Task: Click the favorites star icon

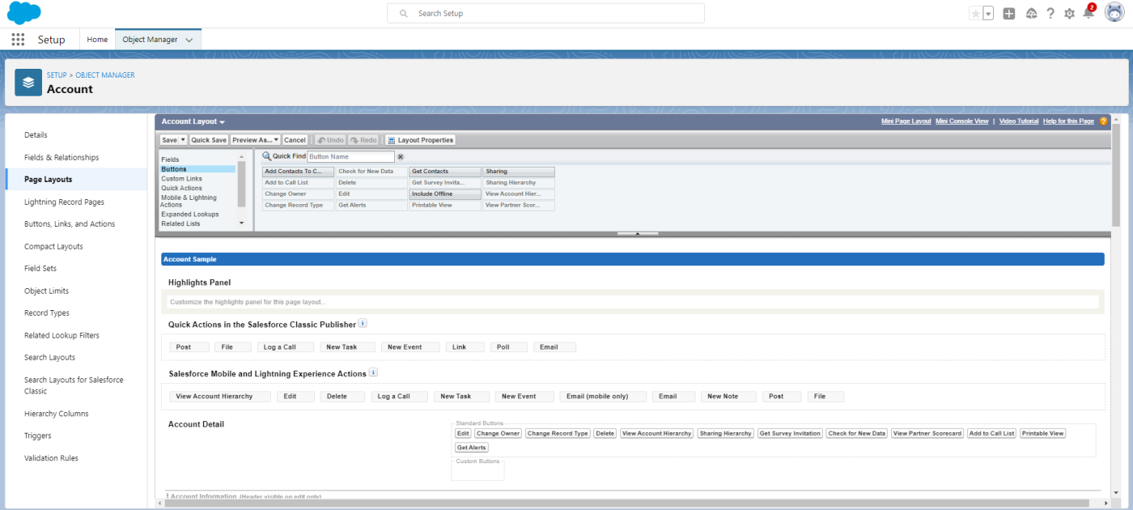Action: coord(975,13)
